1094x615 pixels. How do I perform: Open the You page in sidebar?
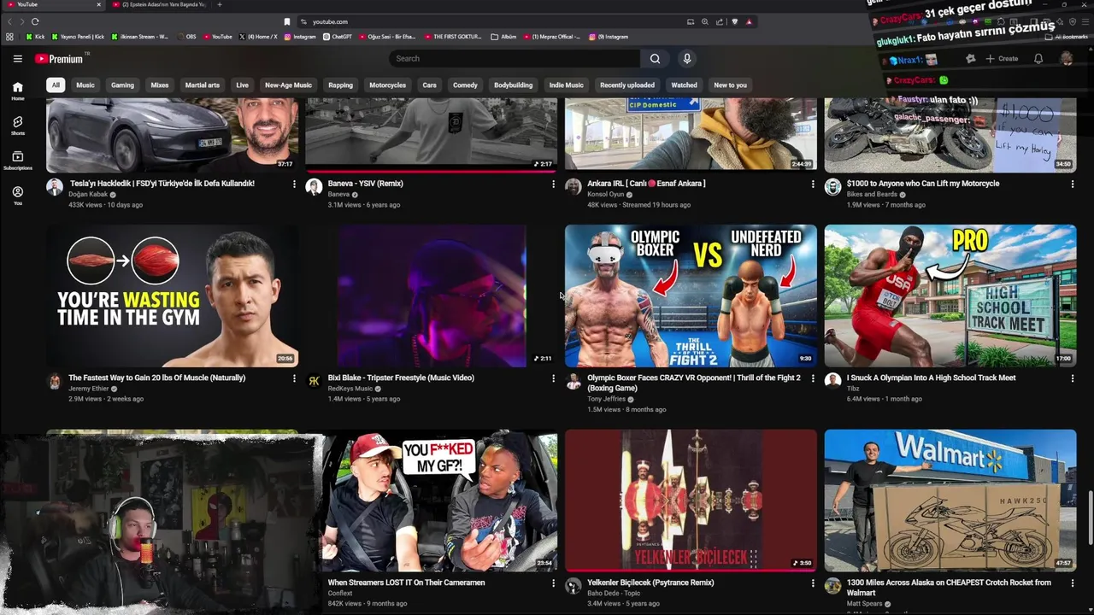tap(17, 196)
